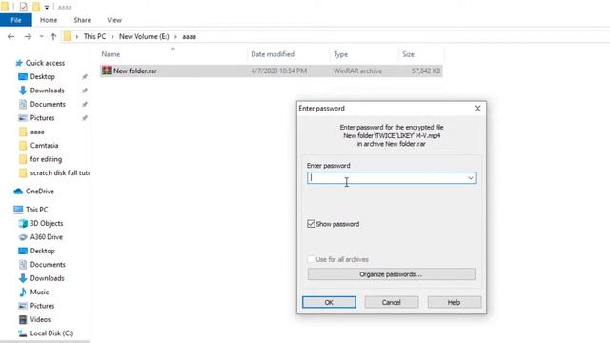Open scratch disk full tutorial folder
The image size is (610, 343).
(59, 172)
